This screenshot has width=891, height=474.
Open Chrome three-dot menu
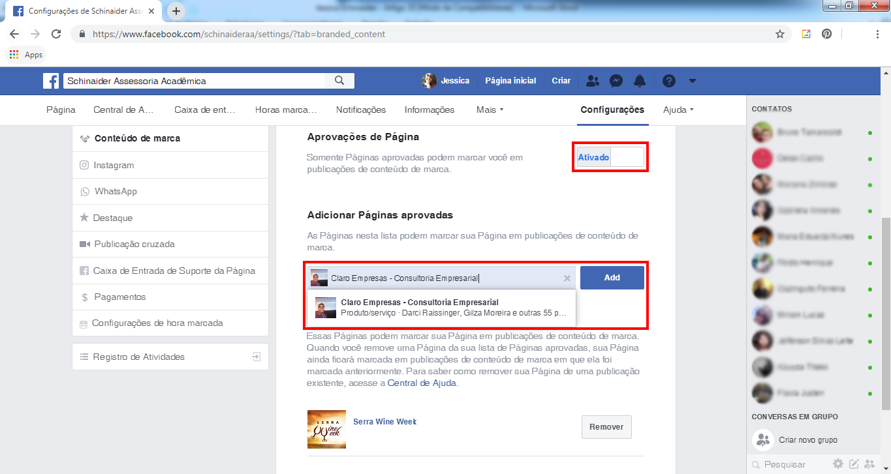point(877,34)
